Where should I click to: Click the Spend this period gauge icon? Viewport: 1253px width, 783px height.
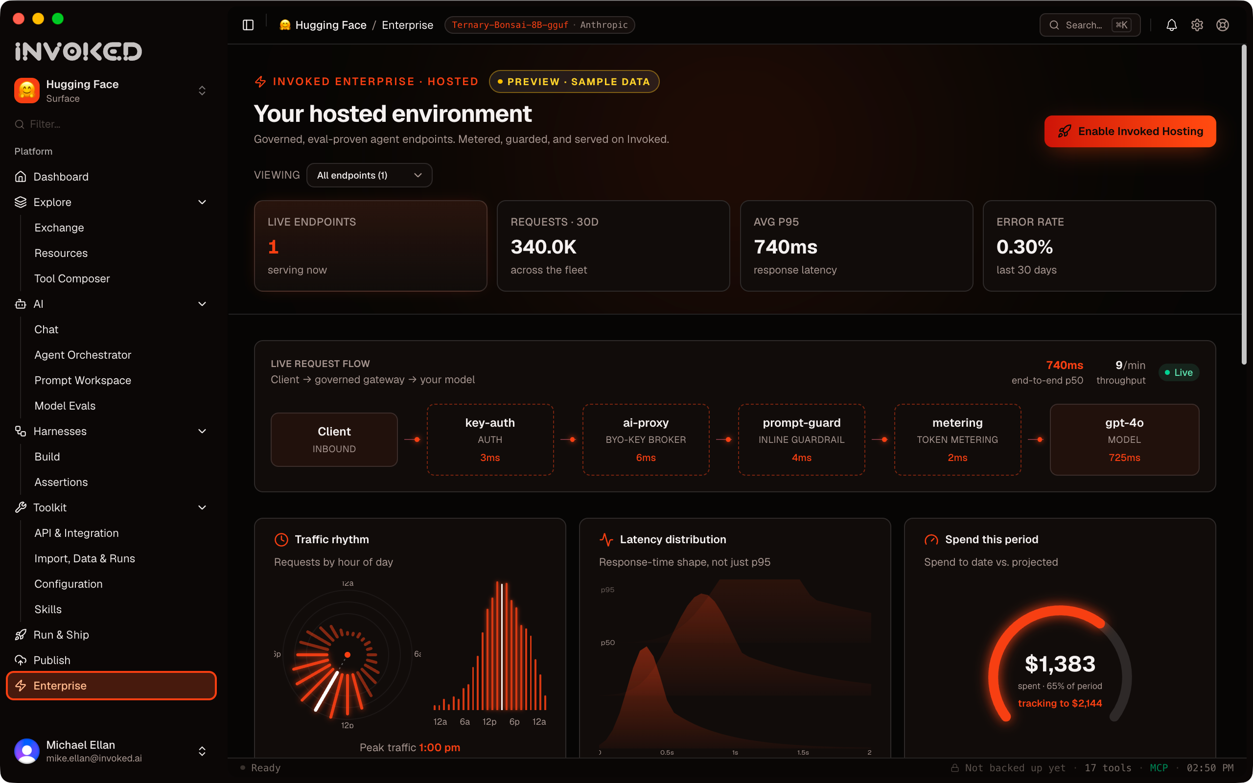(931, 539)
